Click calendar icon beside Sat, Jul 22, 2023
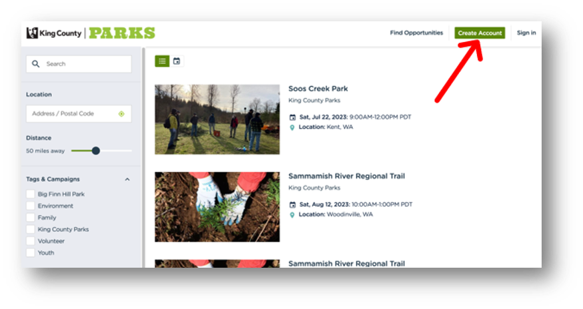583x309 pixels. tap(293, 117)
